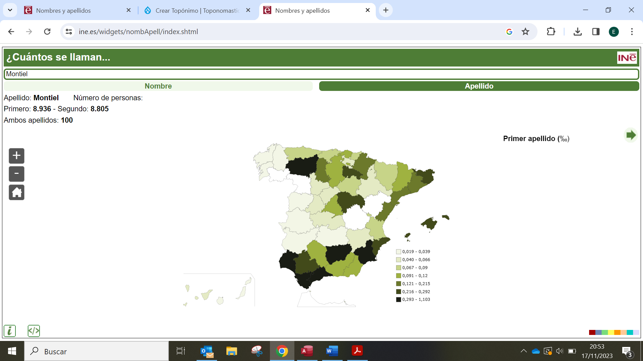Image resolution: width=643 pixels, height=361 pixels.
Task: Click the INE logo
Action: pos(627,57)
